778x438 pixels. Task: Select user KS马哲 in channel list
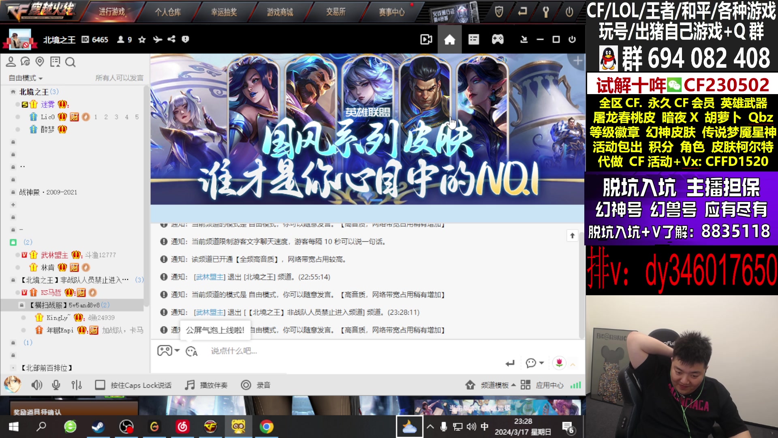(51, 293)
